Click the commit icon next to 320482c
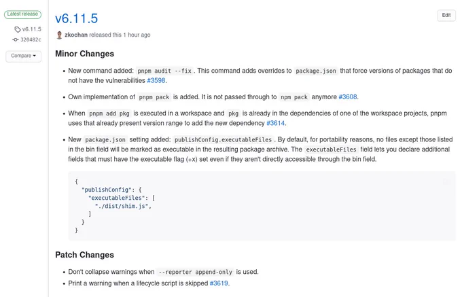 16,39
